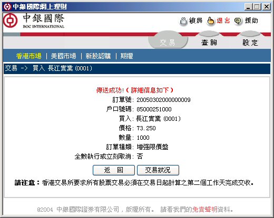Click the title bar application icon

(x=7, y=7)
